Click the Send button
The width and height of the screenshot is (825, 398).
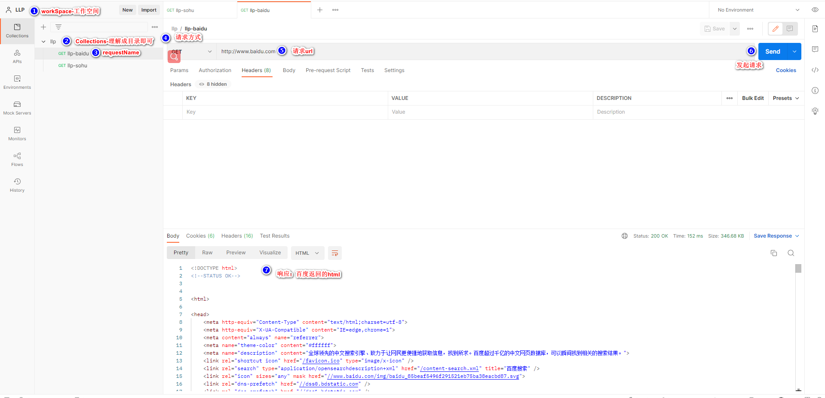click(773, 51)
